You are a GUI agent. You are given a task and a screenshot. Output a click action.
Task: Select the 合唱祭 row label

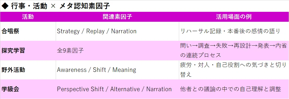(28, 31)
